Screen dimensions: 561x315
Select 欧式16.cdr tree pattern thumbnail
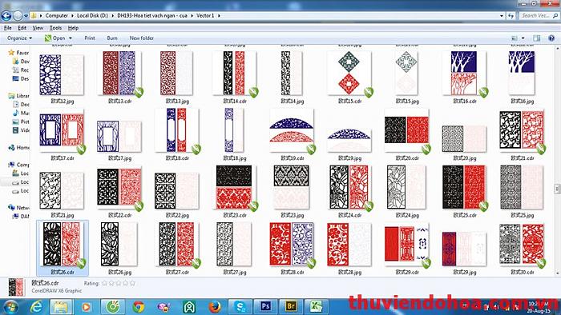(x=464, y=73)
